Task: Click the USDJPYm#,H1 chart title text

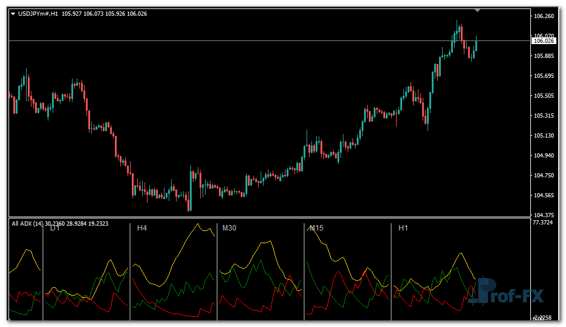Action: (x=39, y=13)
